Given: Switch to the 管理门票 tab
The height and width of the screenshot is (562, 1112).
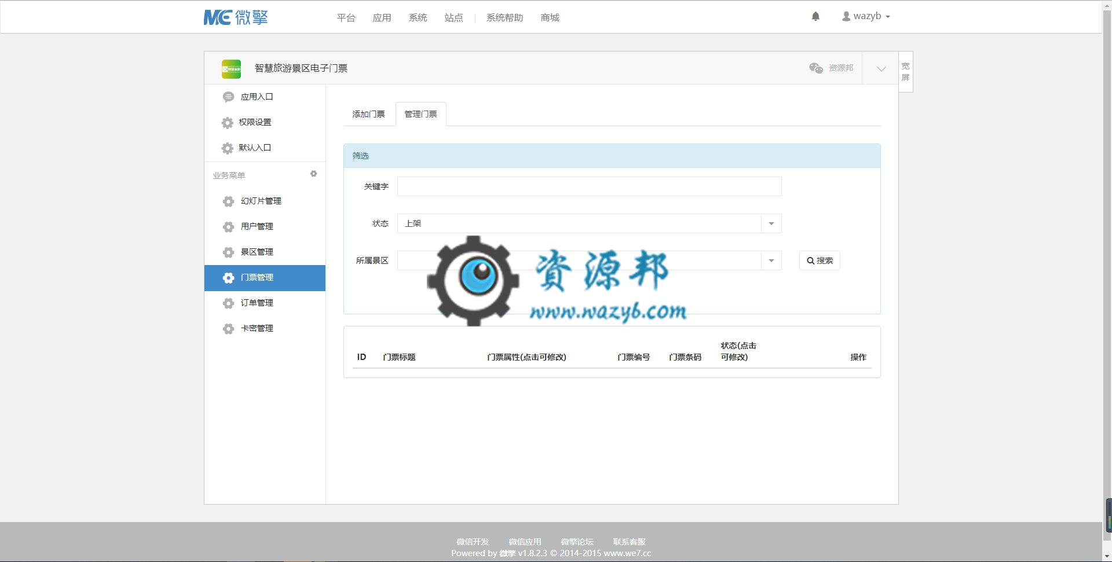Looking at the screenshot, I should click(x=421, y=114).
